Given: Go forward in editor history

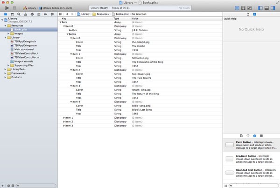Looking at the screenshot, I should (x=72, y=14).
